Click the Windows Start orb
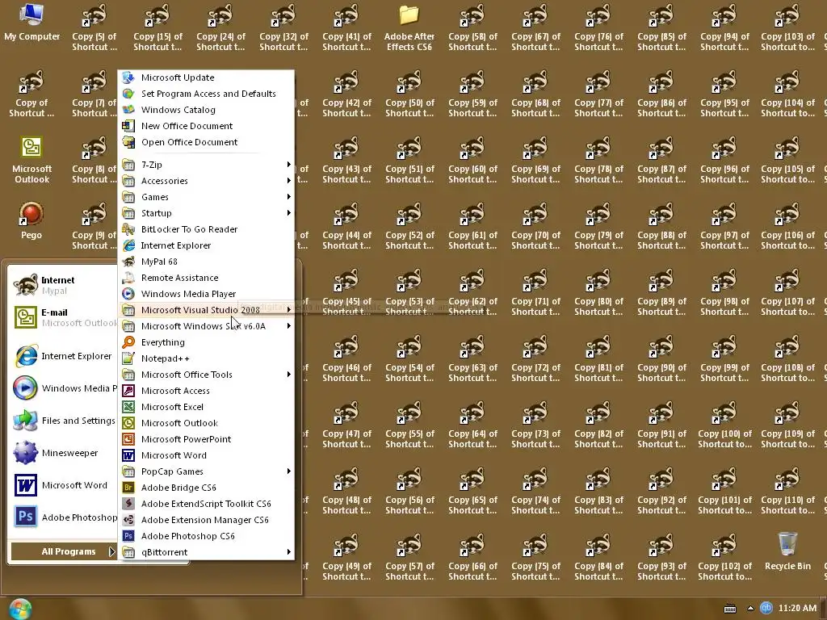Viewport: 827px width, 620px height. (x=19, y=610)
